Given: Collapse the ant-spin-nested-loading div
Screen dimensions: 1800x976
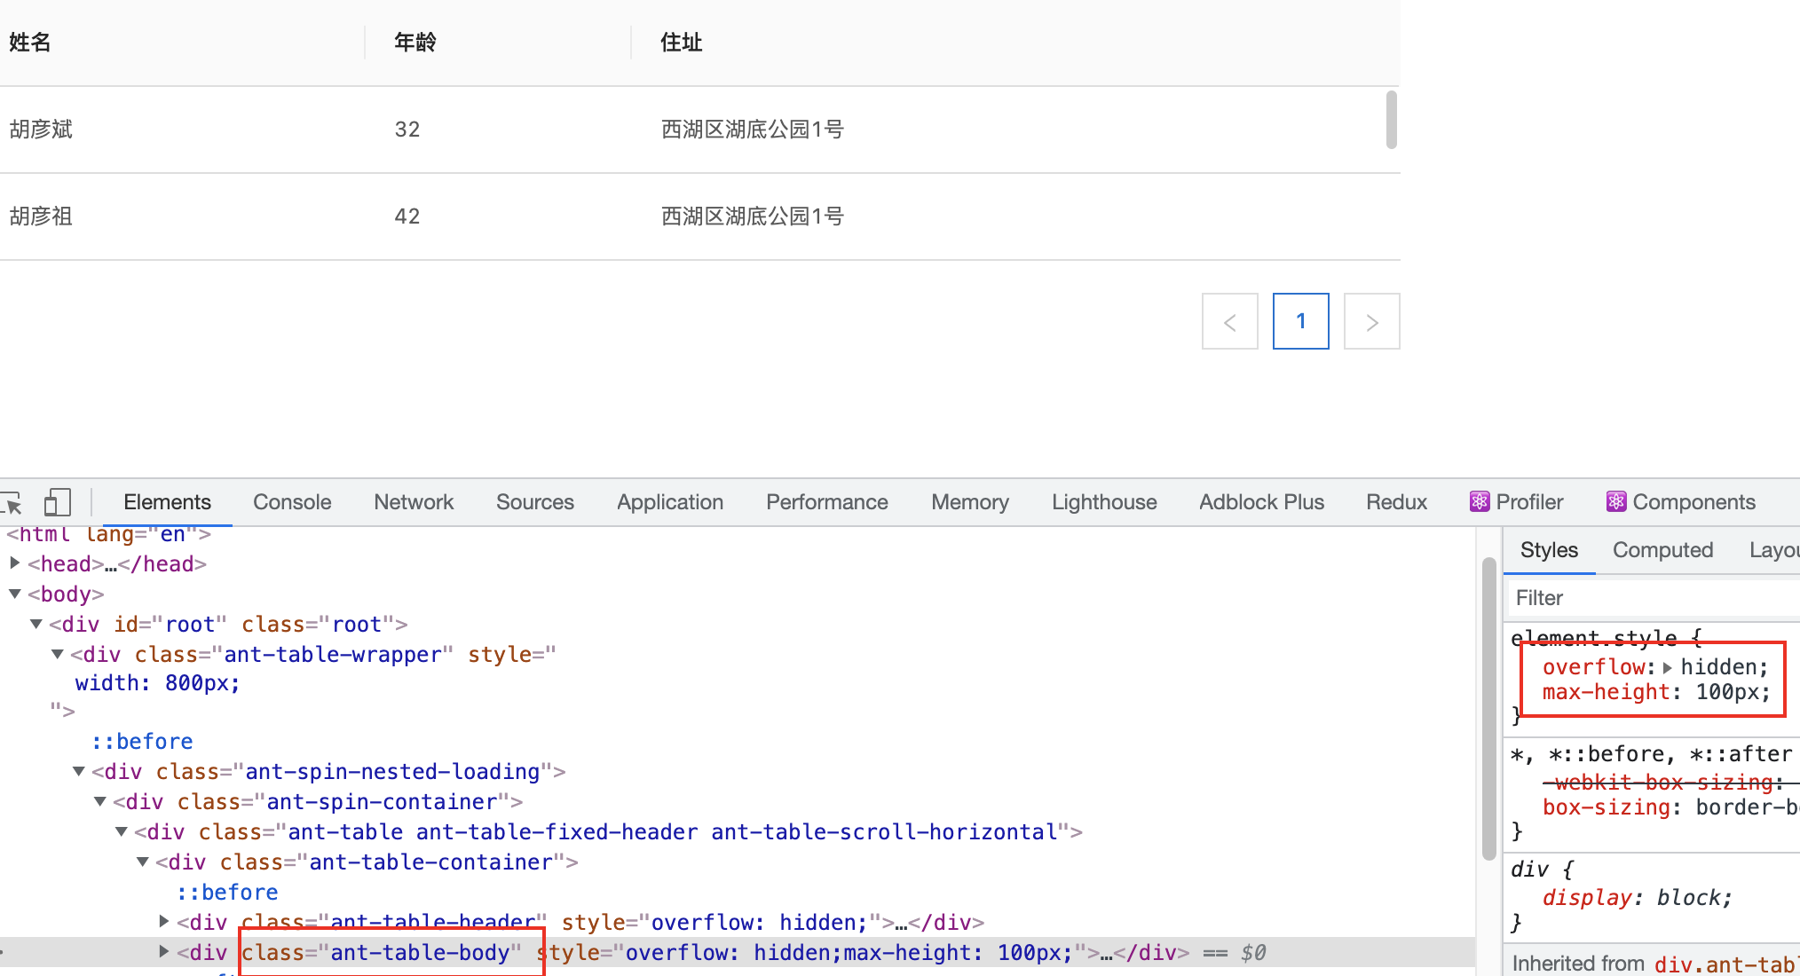Looking at the screenshot, I should coord(79,771).
